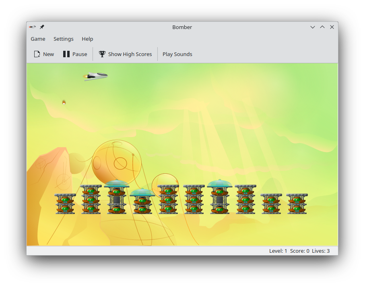Open the Settings menu
The height and width of the screenshot is (287, 365).
click(63, 39)
